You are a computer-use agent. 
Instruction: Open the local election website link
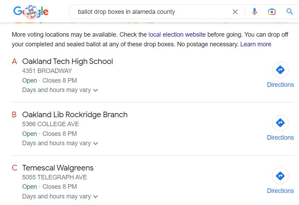177,35
